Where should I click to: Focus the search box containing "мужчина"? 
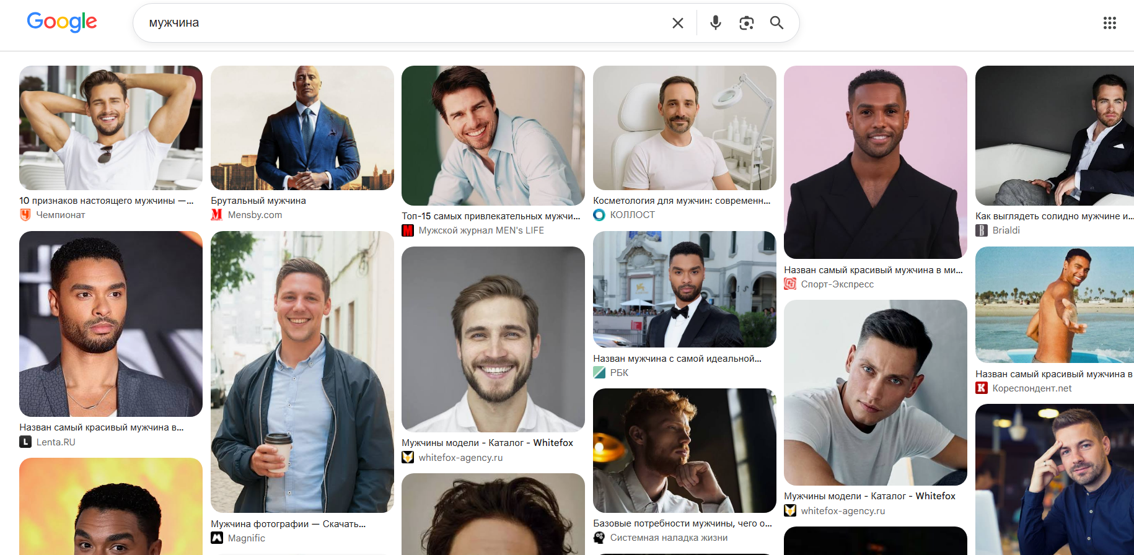(403, 23)
